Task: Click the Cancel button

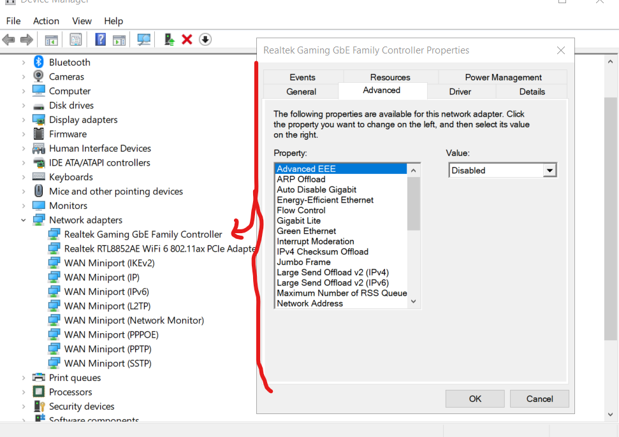Action: (539, 399)
